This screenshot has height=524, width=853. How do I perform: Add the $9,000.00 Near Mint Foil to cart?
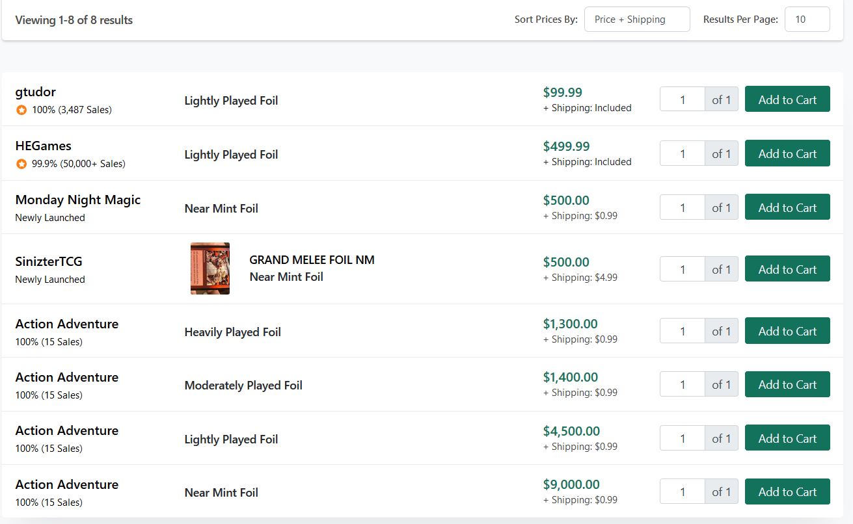coord(787,491)
